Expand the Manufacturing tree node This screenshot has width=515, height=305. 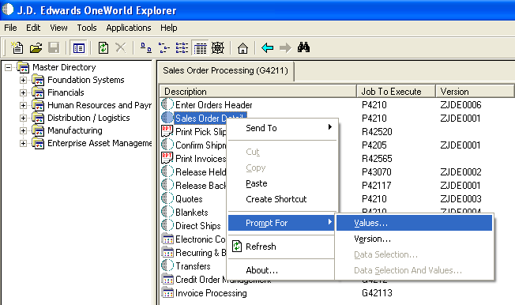(23, 131)
